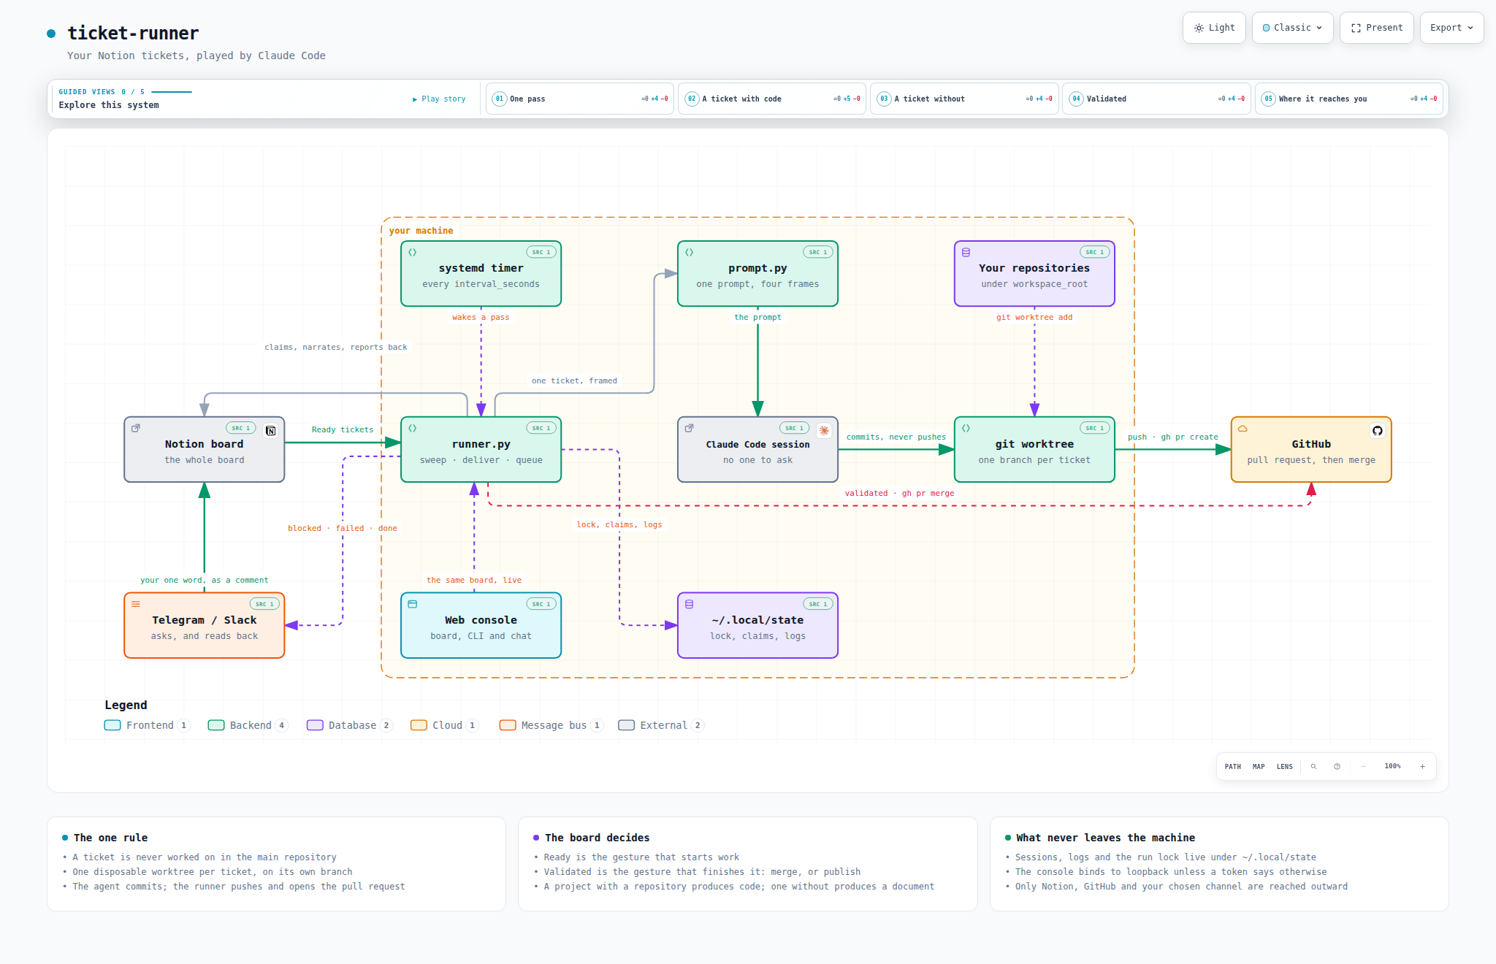1496x964 pixels.
Task: Click cloud icon on GitHub node
Action: pos(1243,428)
